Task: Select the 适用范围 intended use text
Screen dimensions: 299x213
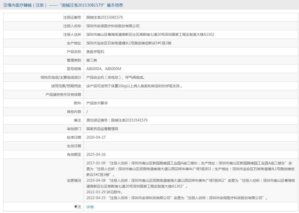Action: pyautogui.click(x=134, y=86)
